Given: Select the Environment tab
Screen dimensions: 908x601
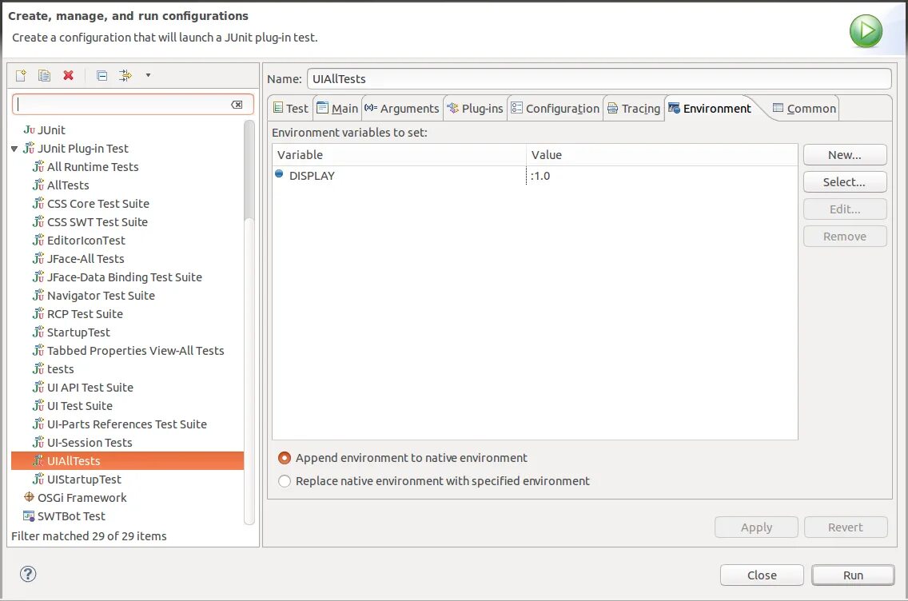Looking at the screenshot, I should pyautogui.click(x=710, y=108).
